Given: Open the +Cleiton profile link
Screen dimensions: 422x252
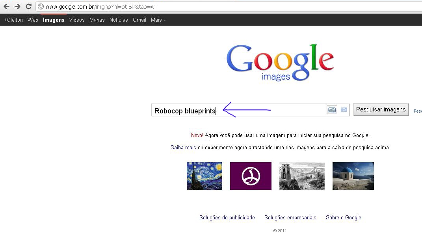Looking at the screenshot, I should point(13,20).
